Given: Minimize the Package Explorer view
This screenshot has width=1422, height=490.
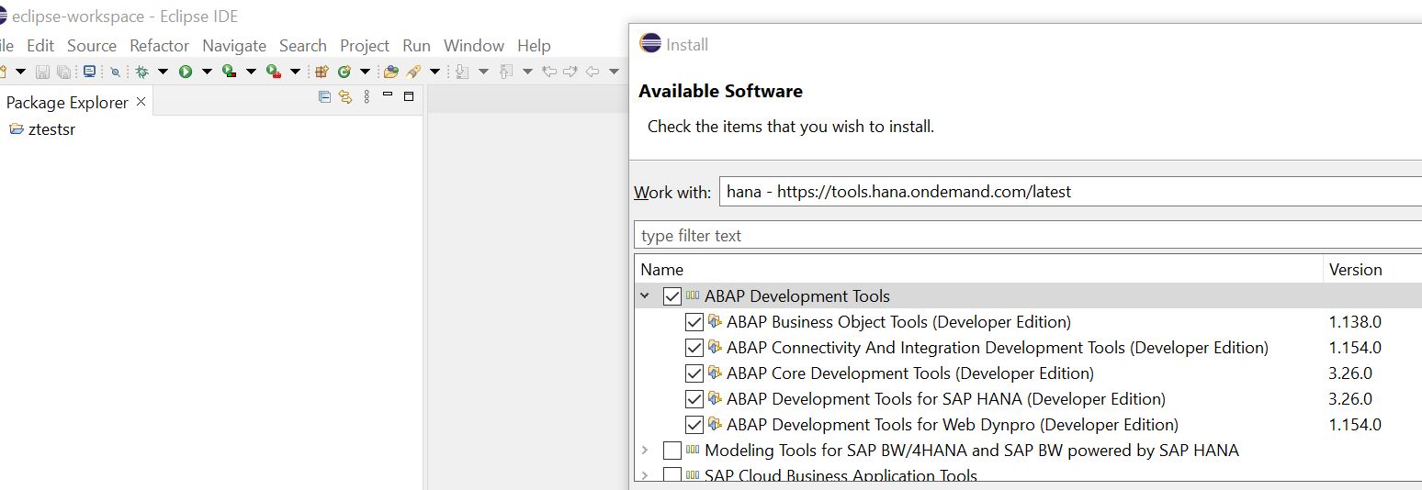Looking at the screenshot, I should coord(388,94).
